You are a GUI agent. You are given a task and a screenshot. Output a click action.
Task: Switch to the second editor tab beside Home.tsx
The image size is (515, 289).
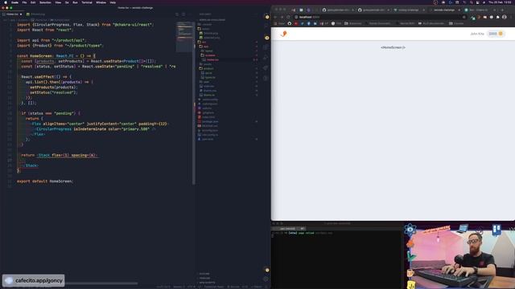[36, 14]
